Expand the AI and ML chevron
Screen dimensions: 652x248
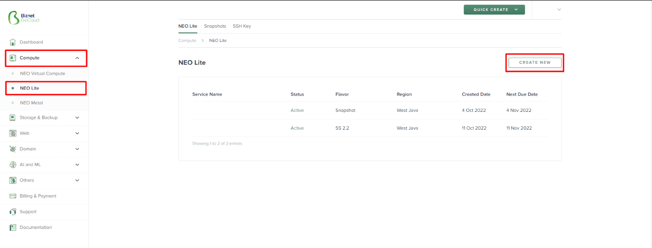tap(77, 165)
